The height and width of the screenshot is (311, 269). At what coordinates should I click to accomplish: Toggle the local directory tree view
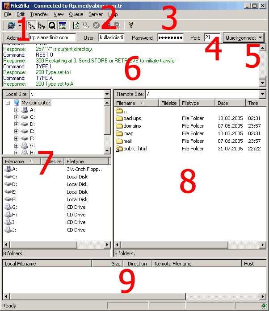[31, 25]
